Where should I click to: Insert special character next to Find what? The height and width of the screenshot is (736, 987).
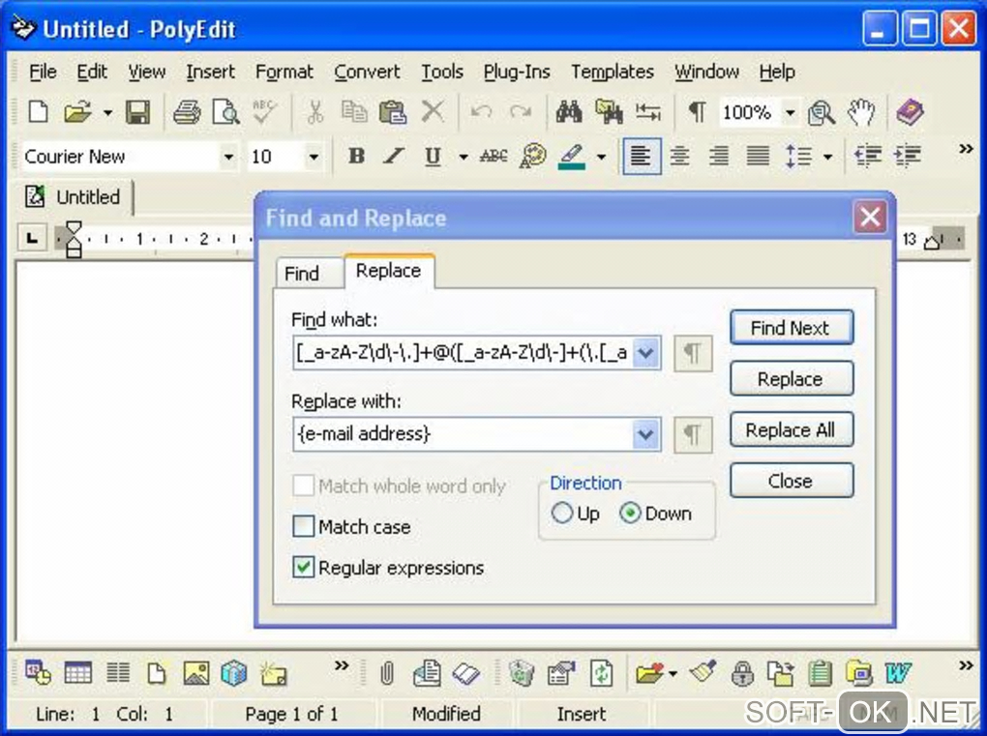[693, 353]
